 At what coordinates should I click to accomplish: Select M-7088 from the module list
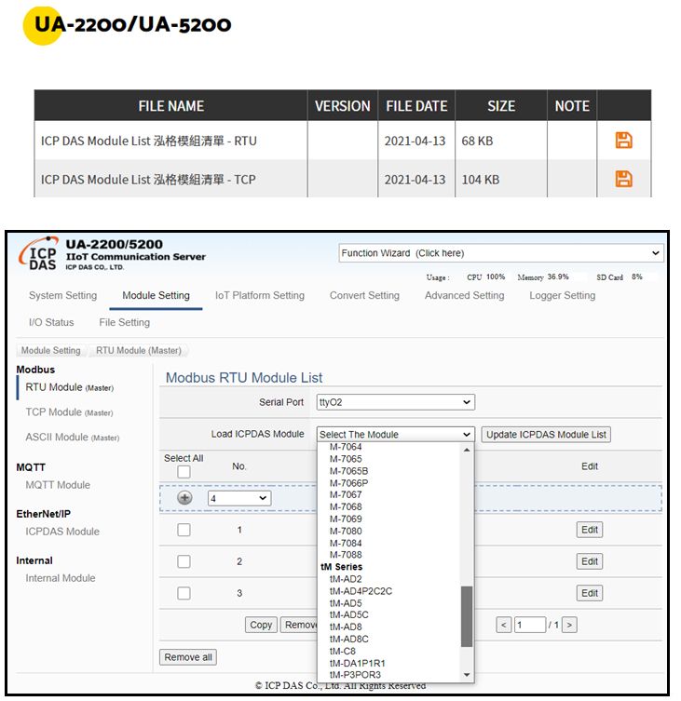pyautogui.click(x=346, y=554)
